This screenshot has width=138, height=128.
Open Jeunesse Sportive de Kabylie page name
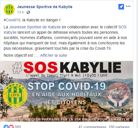point(45,7)
